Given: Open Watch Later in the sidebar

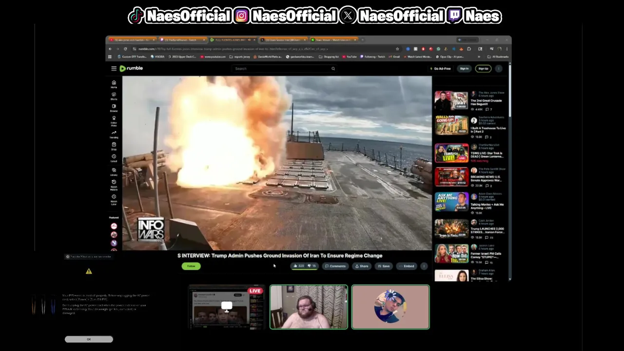Looking at the screenshot, I should 114,199.
